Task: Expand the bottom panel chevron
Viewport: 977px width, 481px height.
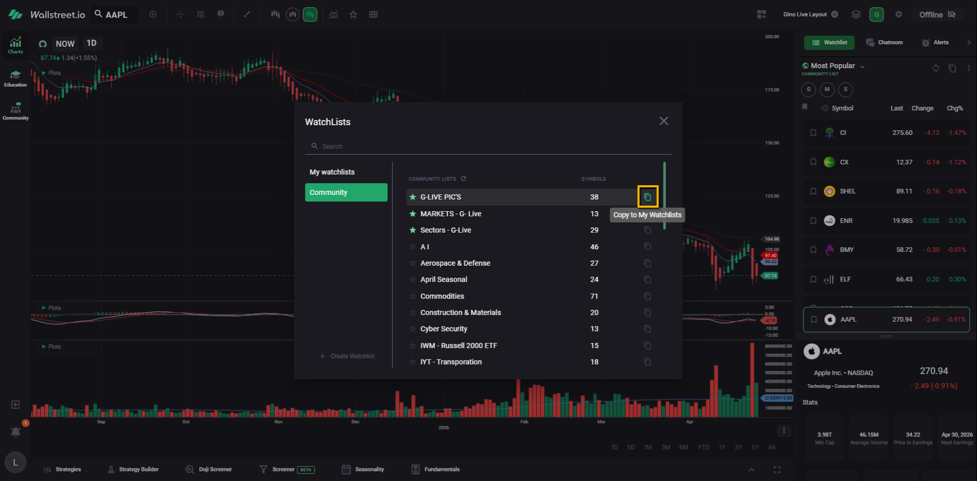Action: click(751, 469)
